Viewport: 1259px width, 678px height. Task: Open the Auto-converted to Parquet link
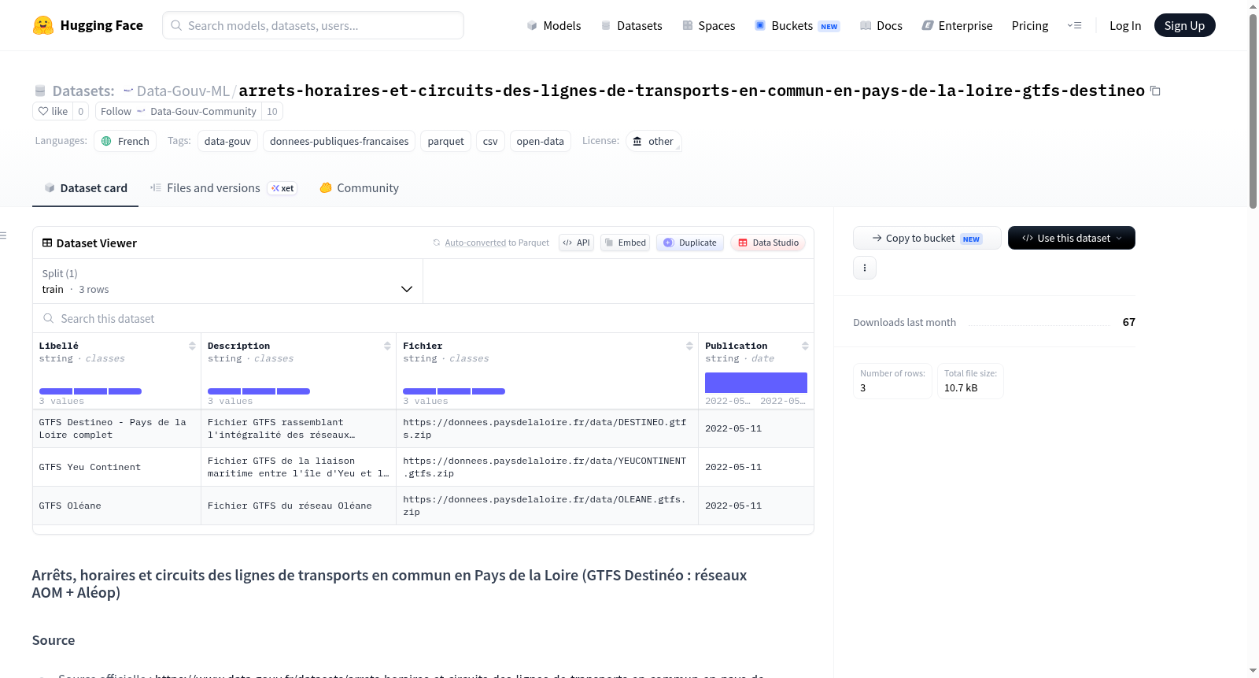click(474, 243)
